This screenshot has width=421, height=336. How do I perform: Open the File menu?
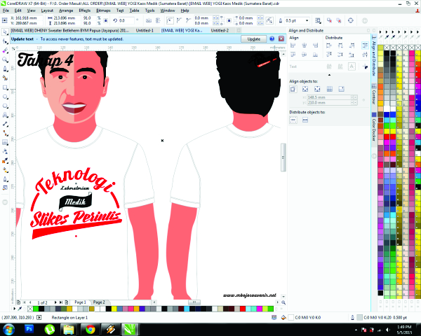6,10
